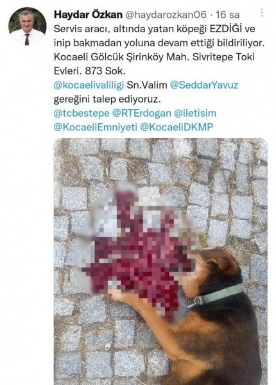276x385 pixels.
Task: Open the @KocaeliDKMP mention
Action: [x=177, y=127]
